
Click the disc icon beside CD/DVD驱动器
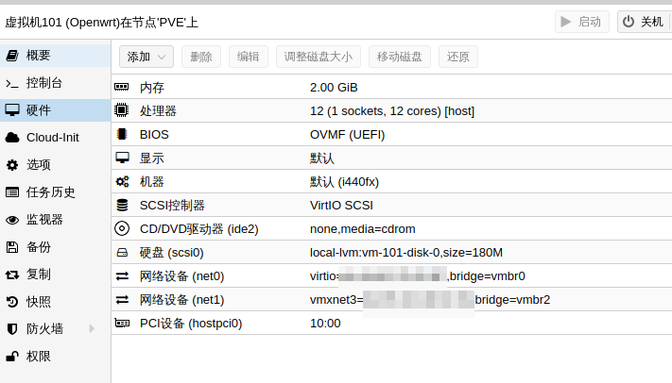tap(122, 228)
